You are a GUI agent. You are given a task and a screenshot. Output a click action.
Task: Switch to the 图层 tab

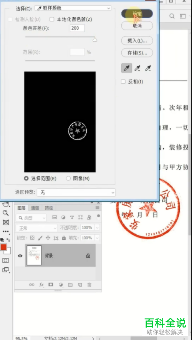tap(22, 208)
